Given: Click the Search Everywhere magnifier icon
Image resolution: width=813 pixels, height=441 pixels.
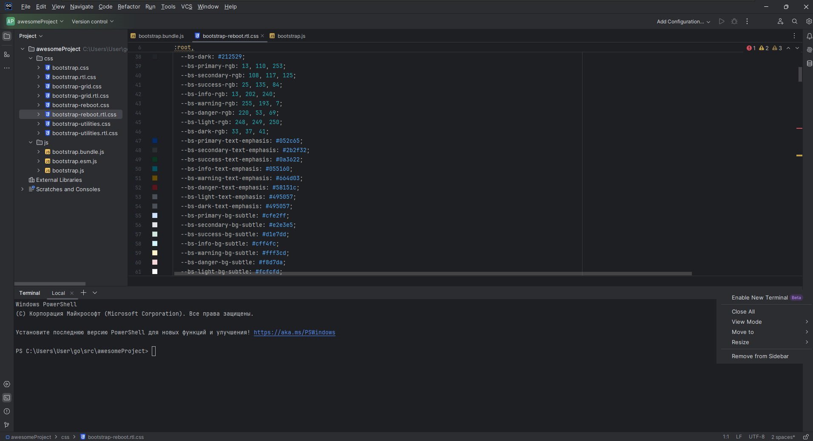Looking at the screenshot, I should (795, 21).
